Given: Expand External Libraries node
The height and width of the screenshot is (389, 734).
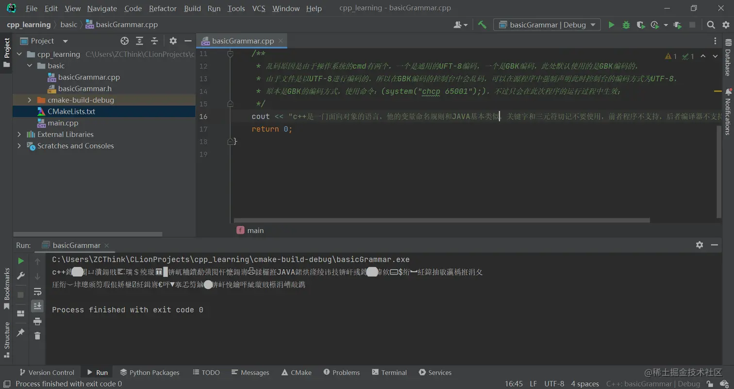Looking at the screenshot, I should point(19,135).
